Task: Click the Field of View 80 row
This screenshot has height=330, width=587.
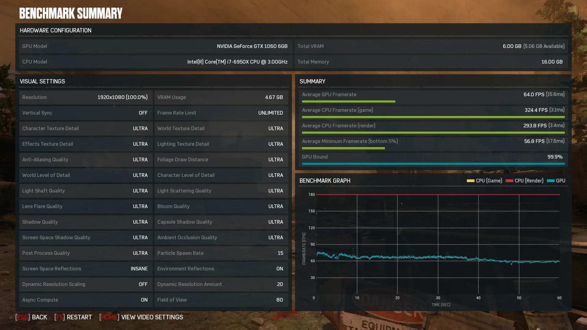Action: point(221,300)
